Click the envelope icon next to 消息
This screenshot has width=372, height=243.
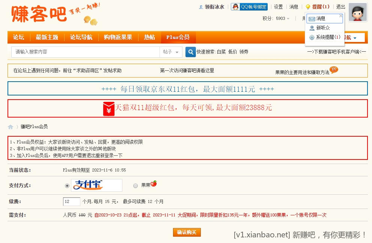[312, 19]
